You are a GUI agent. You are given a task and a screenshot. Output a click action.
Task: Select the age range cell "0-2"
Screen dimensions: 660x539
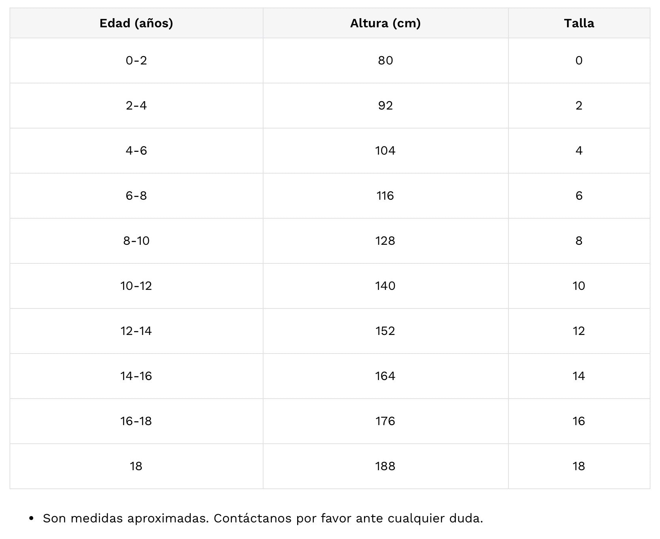coord(136,61)
